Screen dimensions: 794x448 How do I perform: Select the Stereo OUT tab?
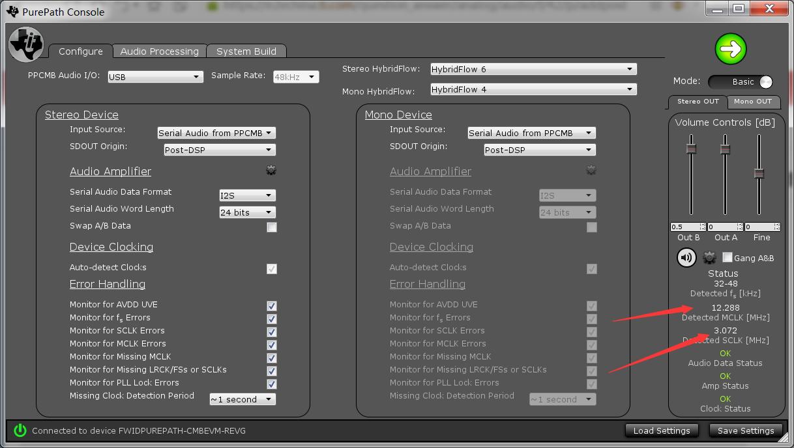[698, 102]
